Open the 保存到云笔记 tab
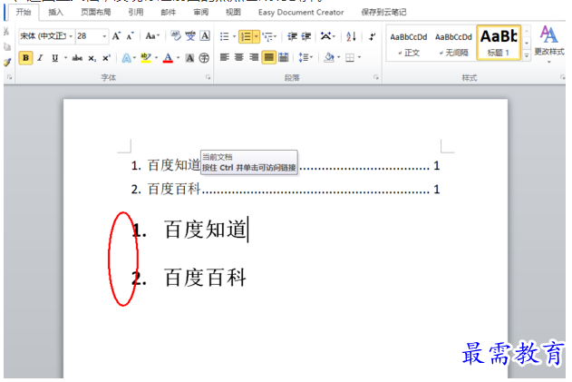The image size is (572, 382). (x=383, y=12)
